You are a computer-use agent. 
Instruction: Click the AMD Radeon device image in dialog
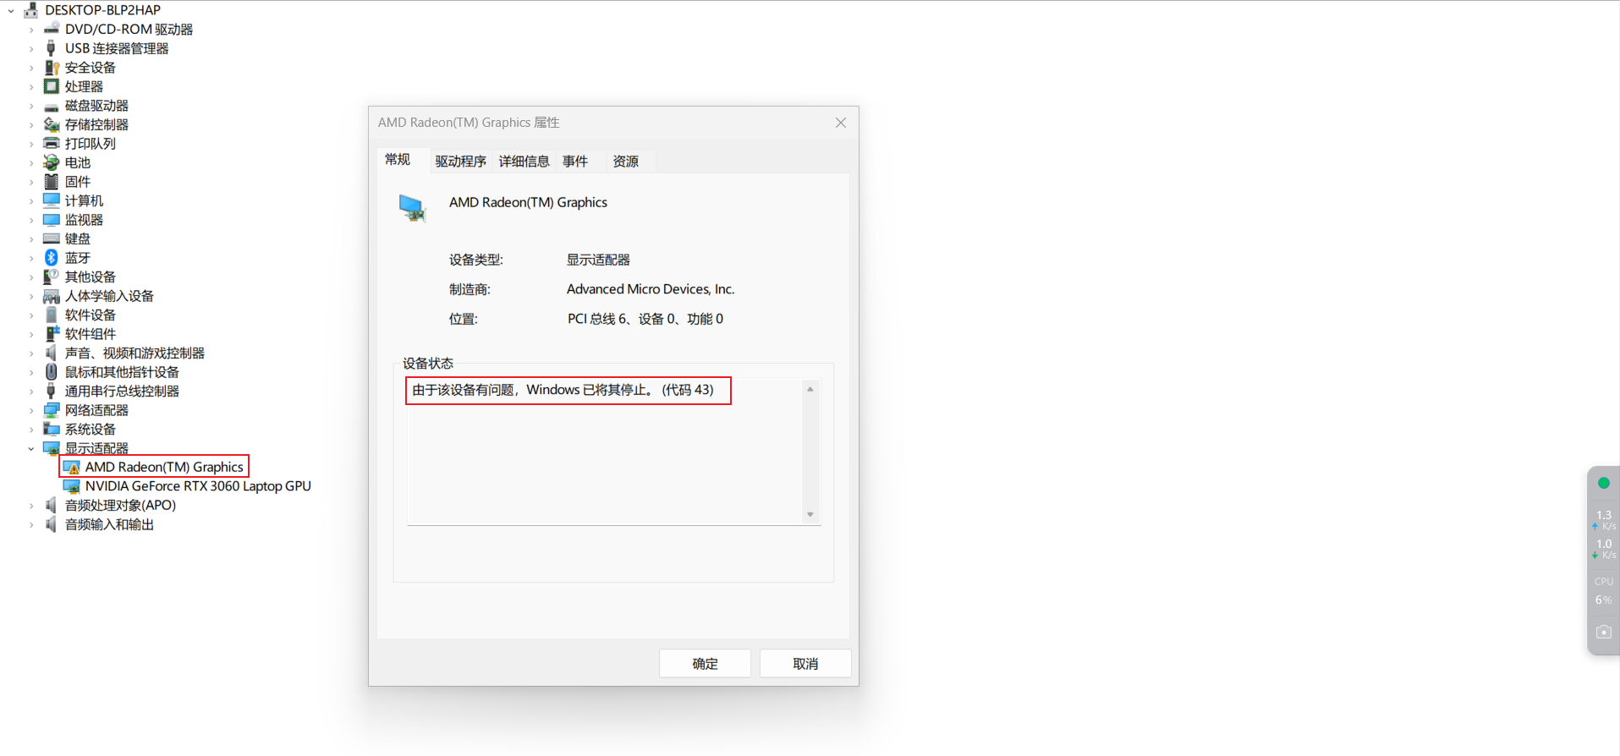click(x=413, y=207)
